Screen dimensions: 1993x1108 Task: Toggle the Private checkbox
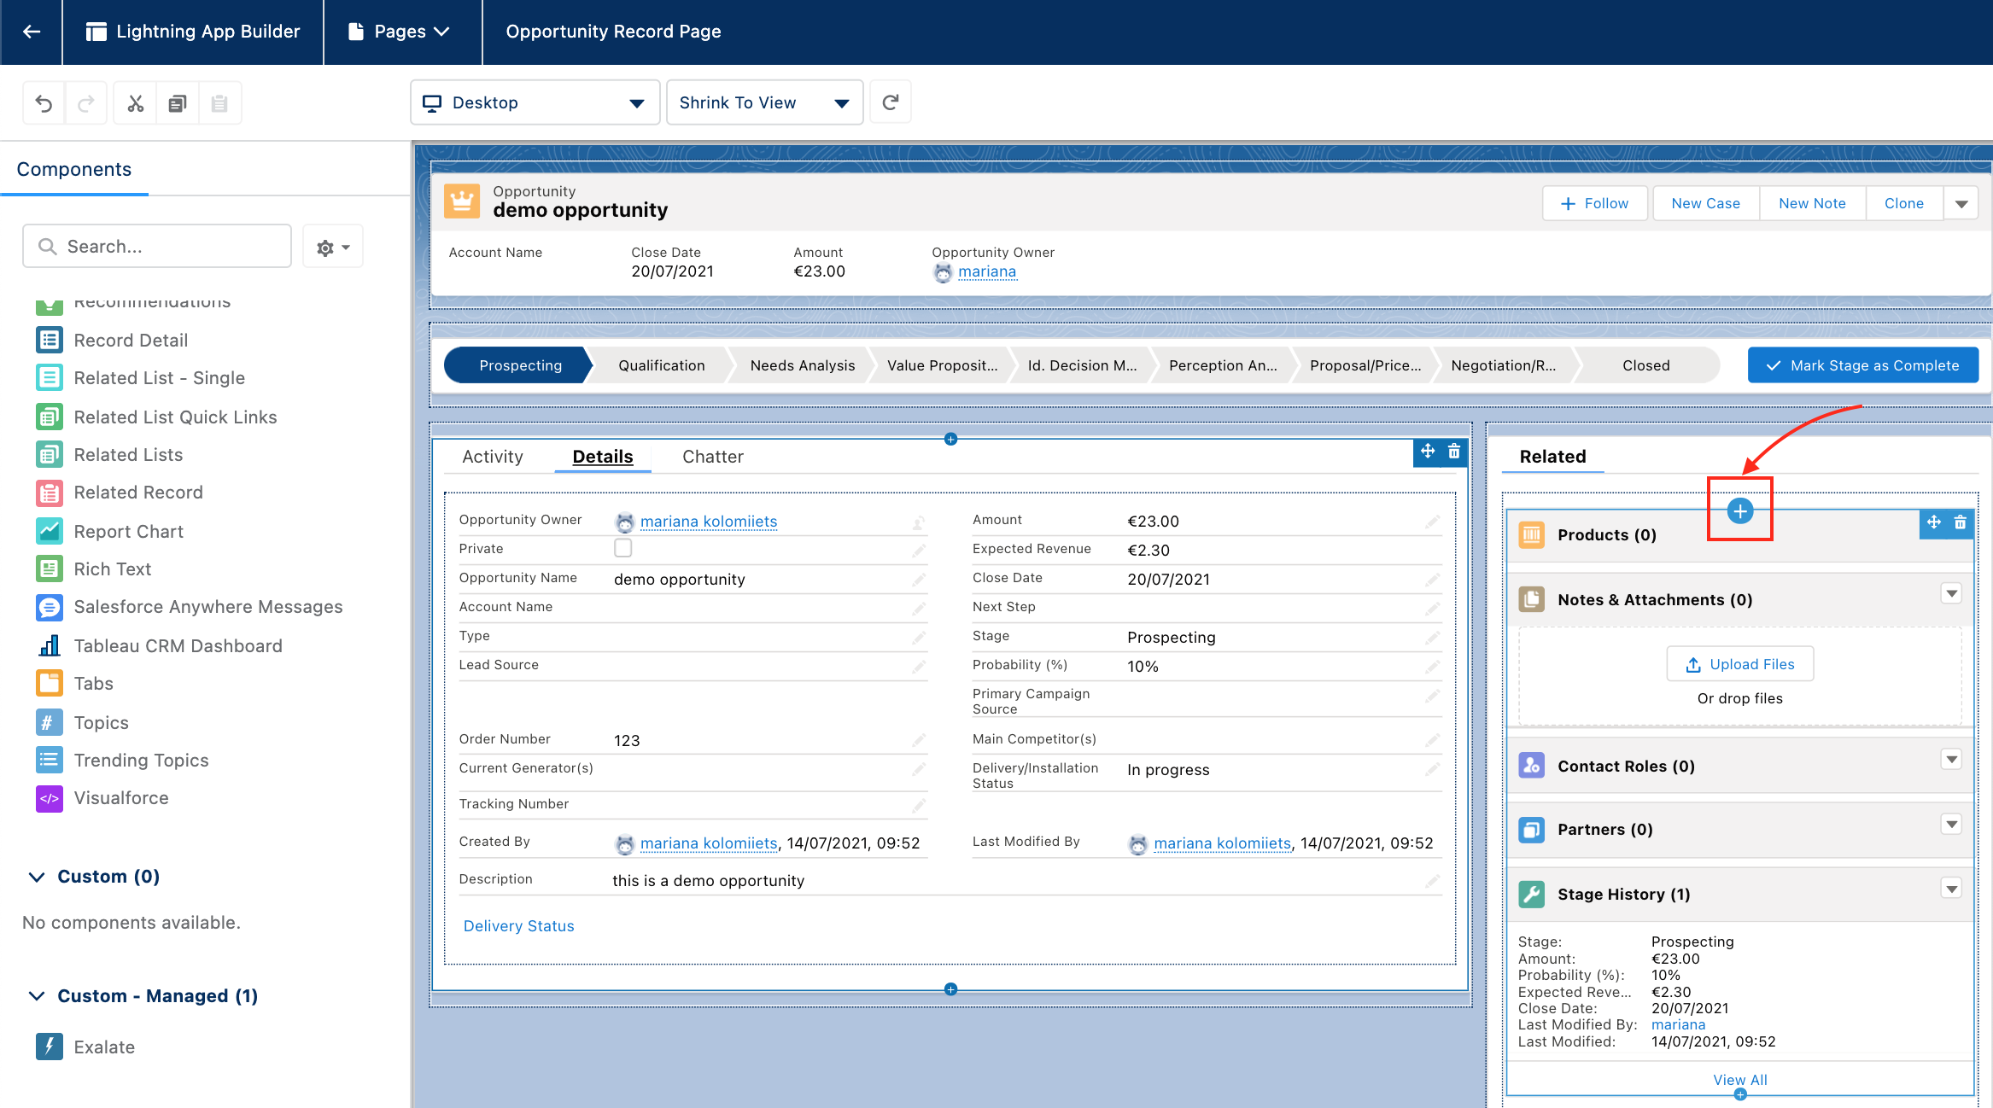tap(623, 548)
